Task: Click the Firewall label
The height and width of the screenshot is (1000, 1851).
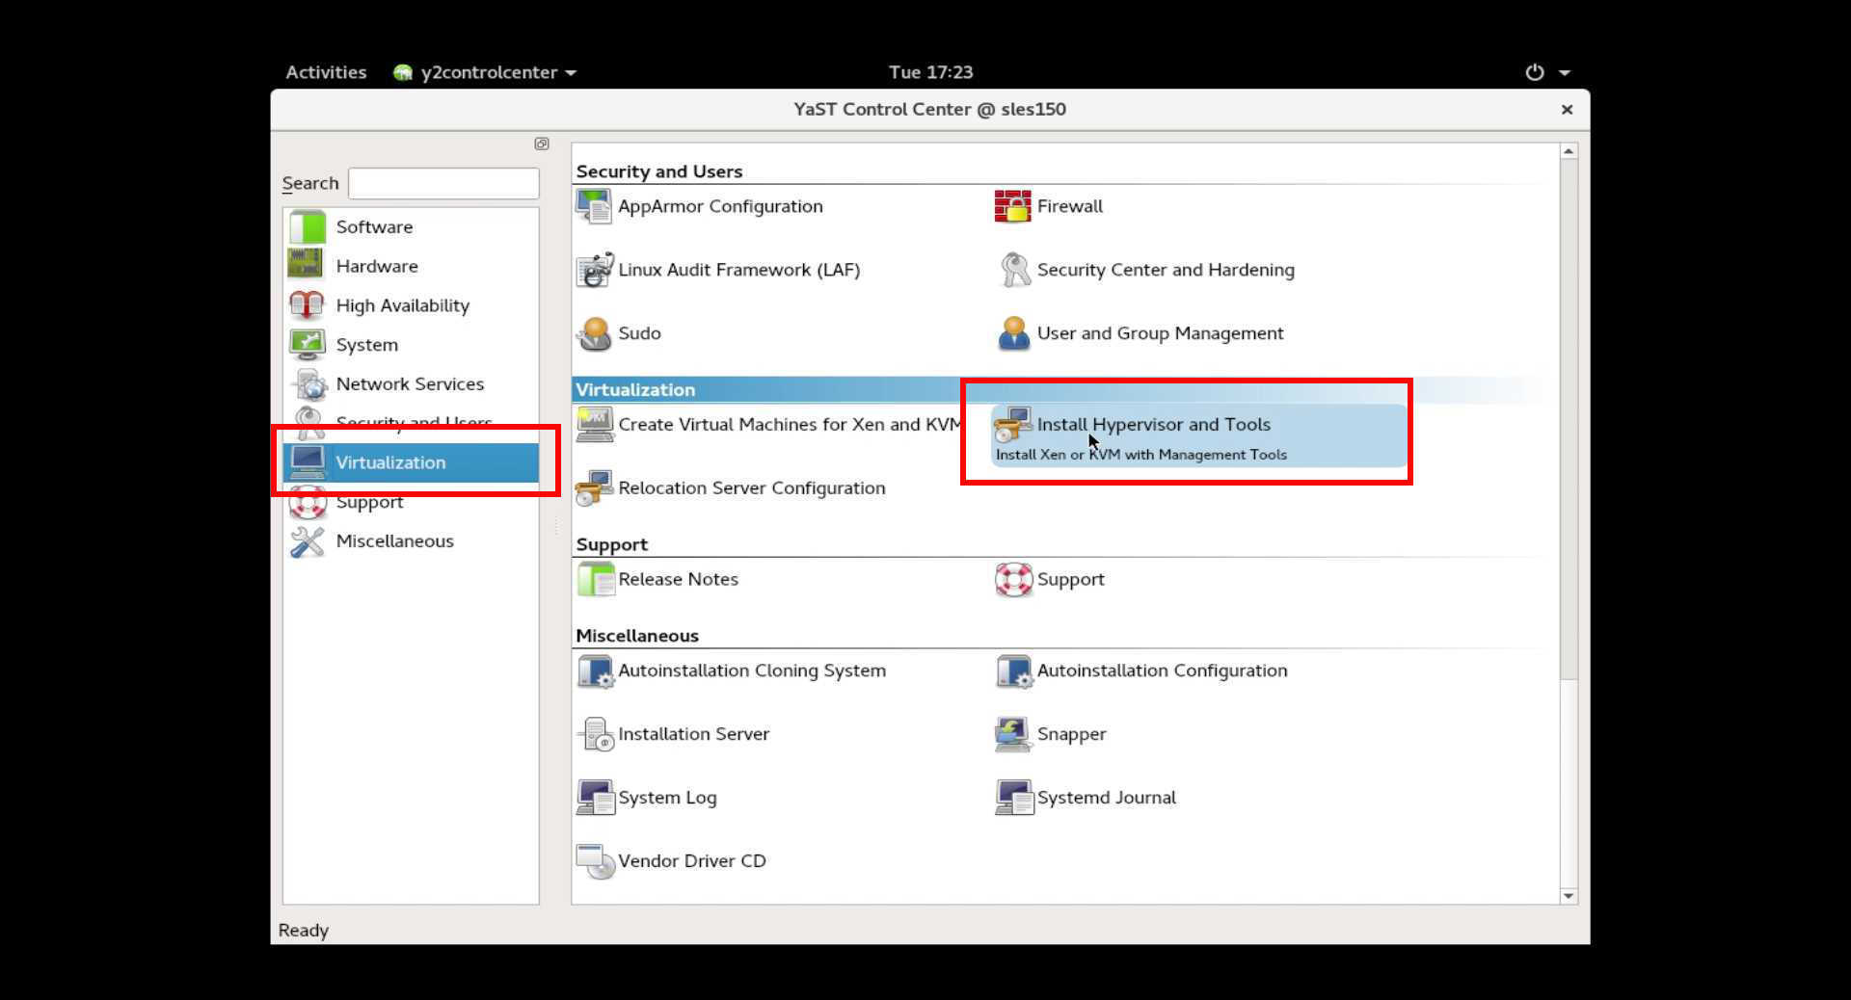Action: 1069,206
